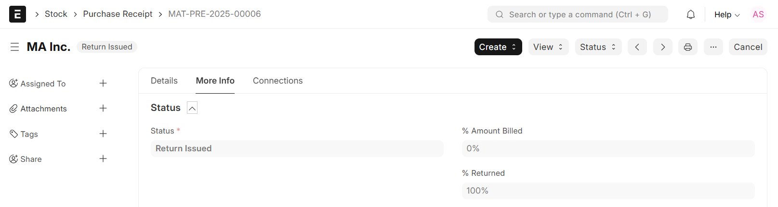This screenshot has height=207, width=778.
Task: Switch to the Details tab
Action: tap(164, 81)
